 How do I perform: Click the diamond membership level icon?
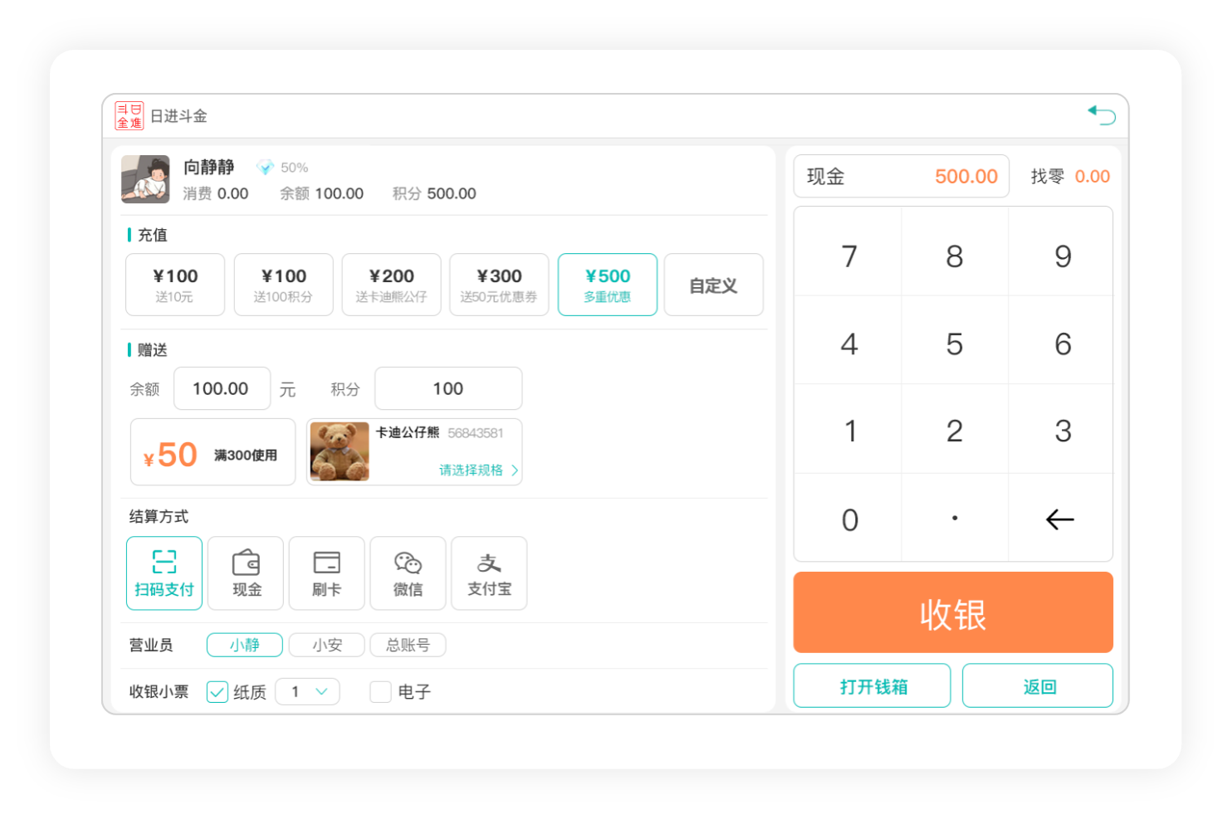point(265,168)
